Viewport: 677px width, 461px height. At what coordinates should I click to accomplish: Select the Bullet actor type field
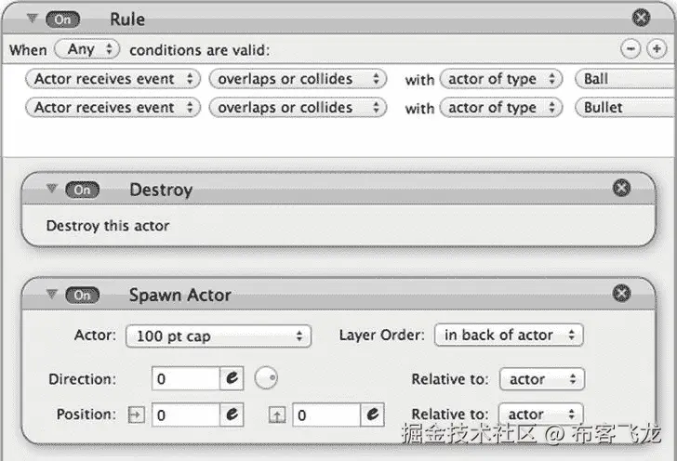coord(626,108)
